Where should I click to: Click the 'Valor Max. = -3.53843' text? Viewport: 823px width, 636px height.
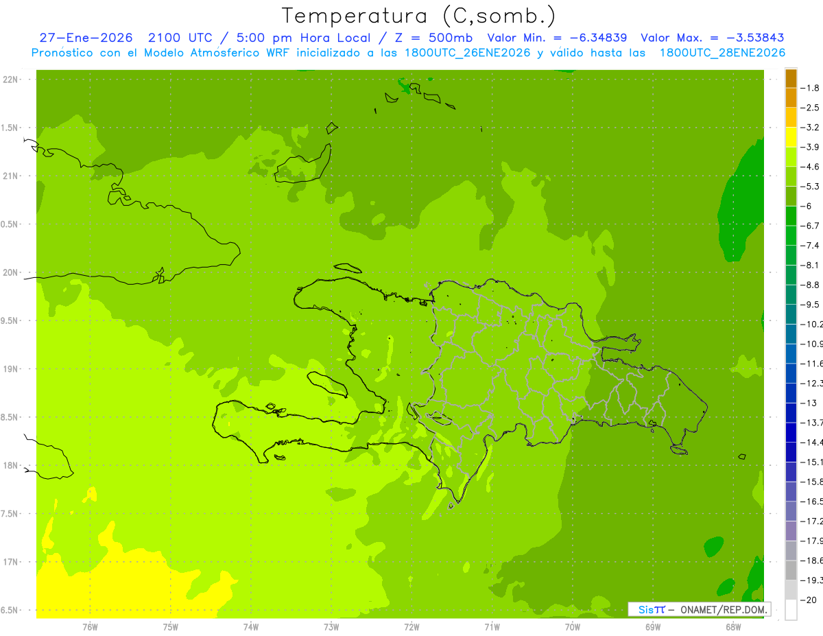point(712,38)
